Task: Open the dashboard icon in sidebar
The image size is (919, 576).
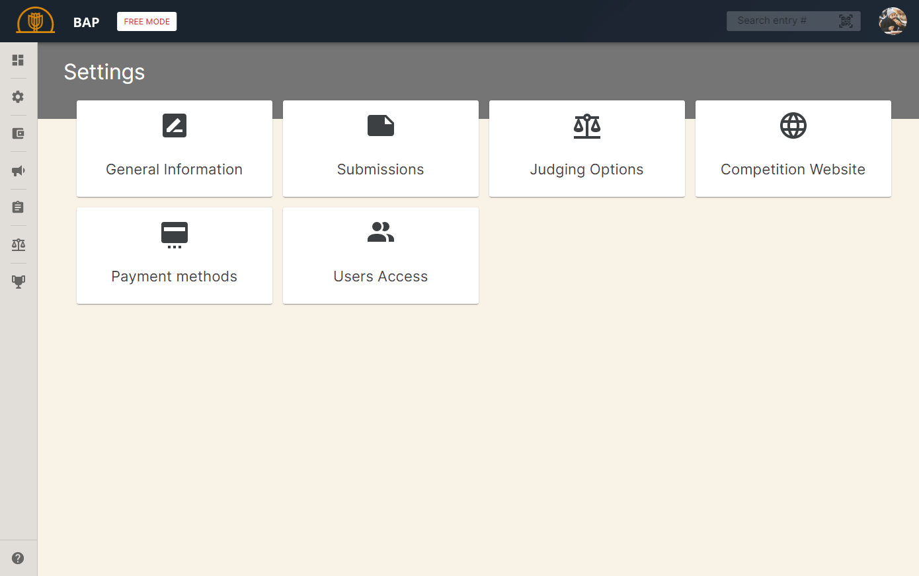Action: click(x=18, y=60)
